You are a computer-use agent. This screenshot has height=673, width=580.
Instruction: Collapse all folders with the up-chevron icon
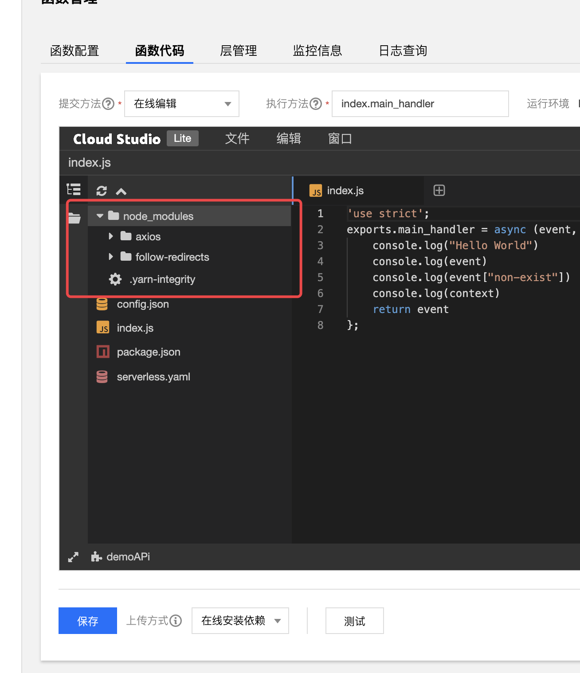121,192
